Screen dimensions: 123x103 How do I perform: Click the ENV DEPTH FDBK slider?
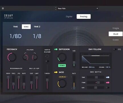click(96, 83)
